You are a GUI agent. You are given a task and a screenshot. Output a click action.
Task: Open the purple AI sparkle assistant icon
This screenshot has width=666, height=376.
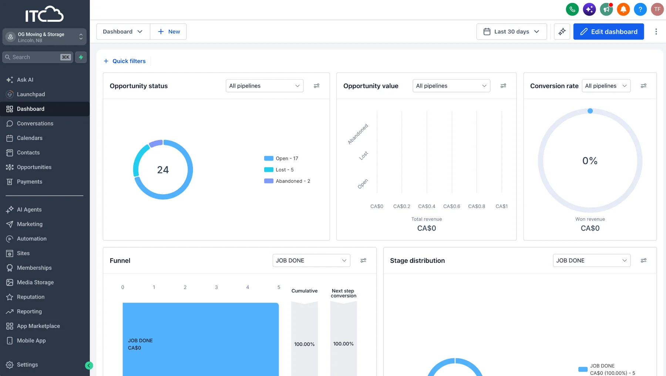[x=589, y=9]
